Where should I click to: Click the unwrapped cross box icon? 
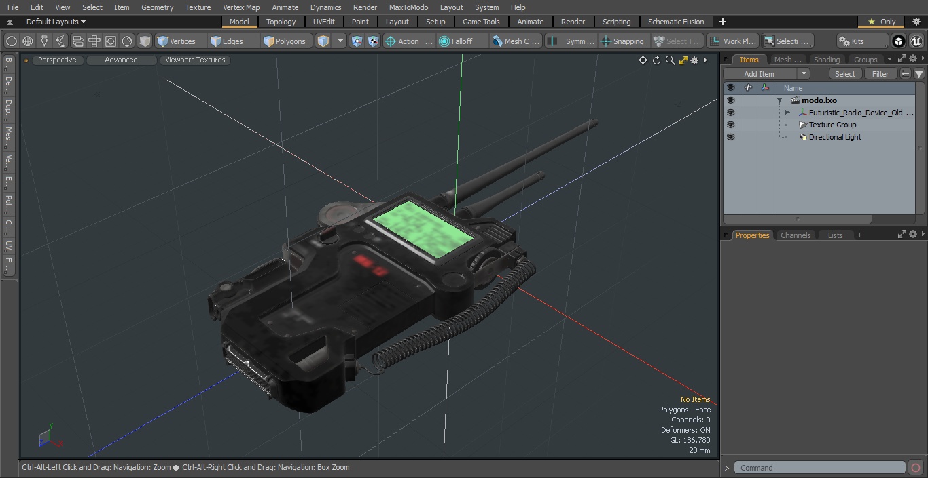tap(94, 41)
